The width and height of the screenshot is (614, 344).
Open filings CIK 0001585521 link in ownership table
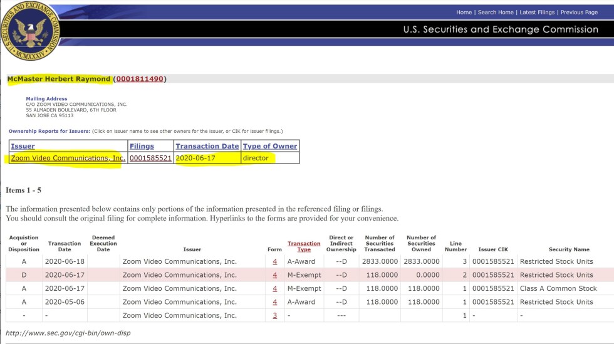150,158
